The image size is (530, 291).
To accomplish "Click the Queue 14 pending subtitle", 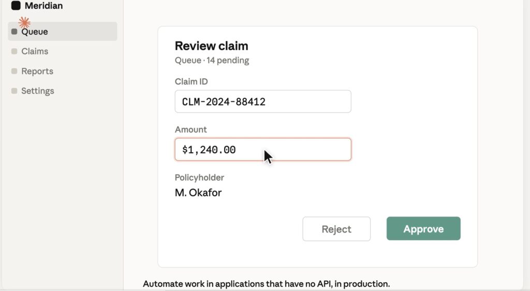I will [212, 61].
